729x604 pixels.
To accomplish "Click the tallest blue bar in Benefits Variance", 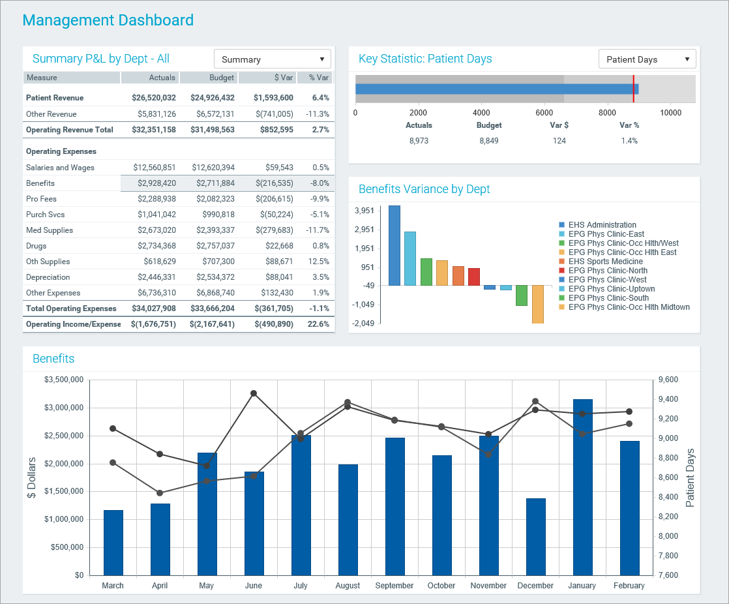I will tap(394, 245).
